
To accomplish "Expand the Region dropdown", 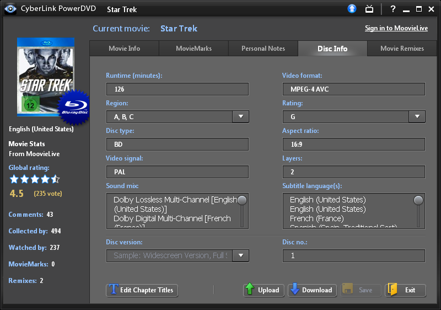I will click(x=241, y=117).
